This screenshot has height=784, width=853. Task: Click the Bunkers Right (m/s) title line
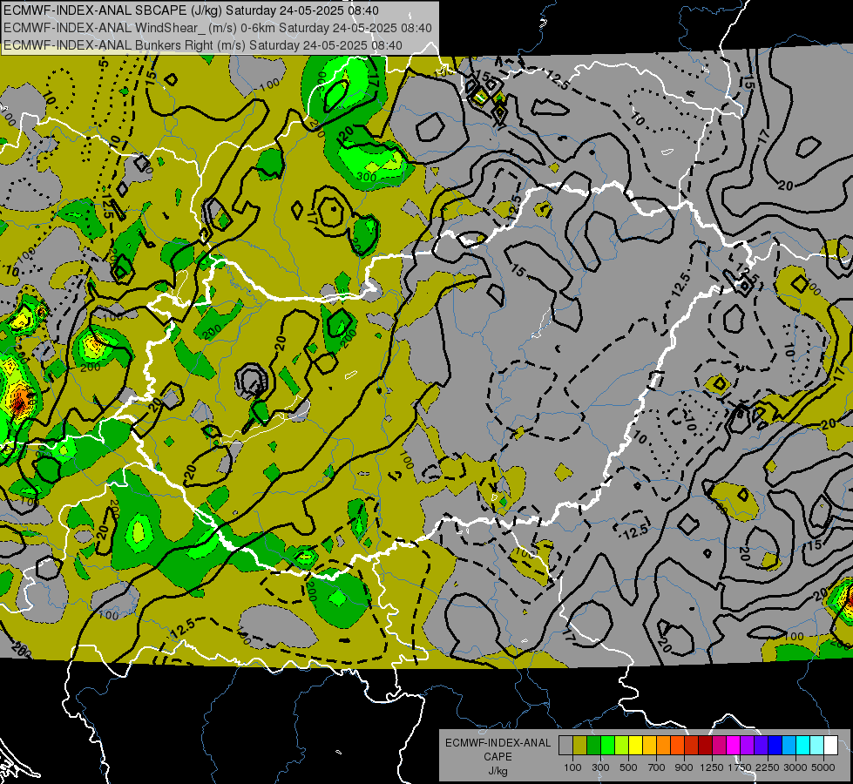[x=203, y=45]
